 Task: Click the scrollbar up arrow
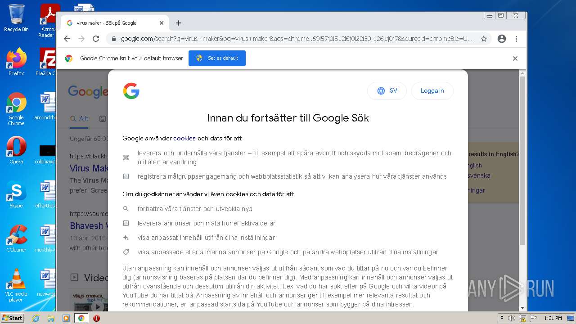click(x=522, y=73)
